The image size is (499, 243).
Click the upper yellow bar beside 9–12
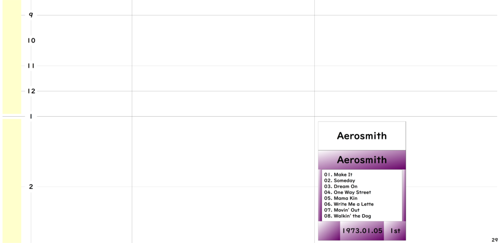click(x=12, y=56)
